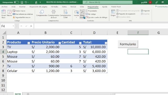Open Seguridad de macros settings

(x=22, y=17)
